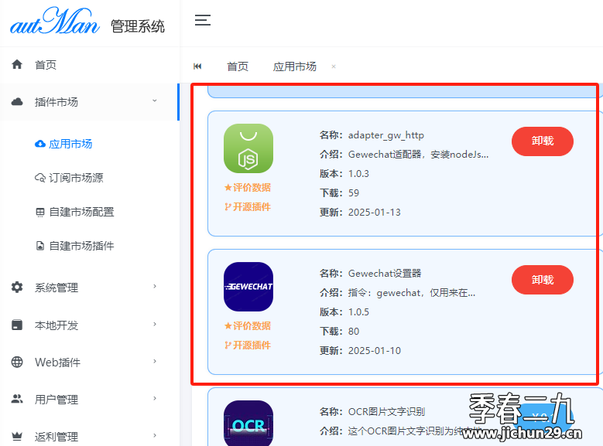This screenshot has width=603, height=446.
Task: Switch to the 应用市场 tab
Action: tap(295, 66)
